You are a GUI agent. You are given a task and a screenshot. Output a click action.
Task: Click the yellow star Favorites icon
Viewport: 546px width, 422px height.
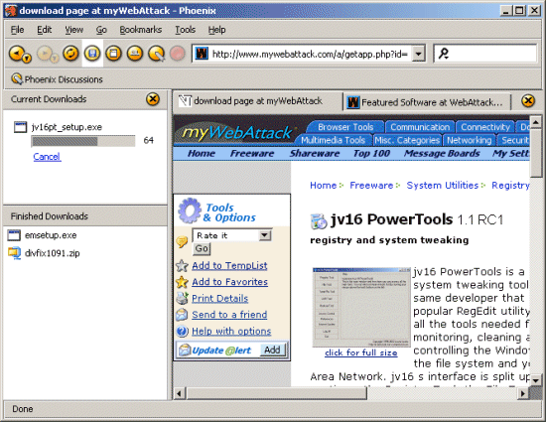point(182,282)
